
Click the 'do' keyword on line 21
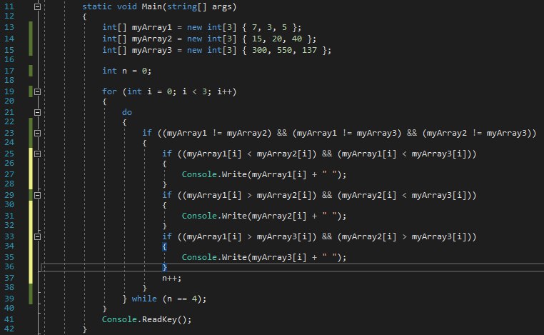point(126,112)
